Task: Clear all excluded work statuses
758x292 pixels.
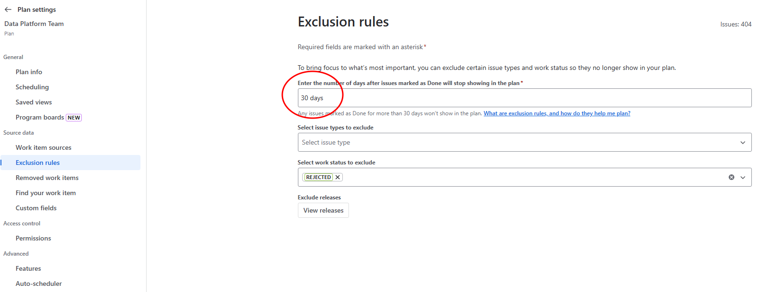Action: (x=732, y=177)
